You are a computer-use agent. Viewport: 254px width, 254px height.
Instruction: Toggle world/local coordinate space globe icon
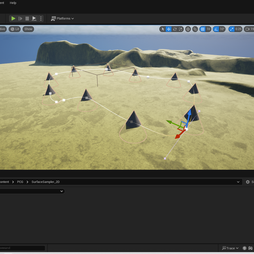click(188, 29)
